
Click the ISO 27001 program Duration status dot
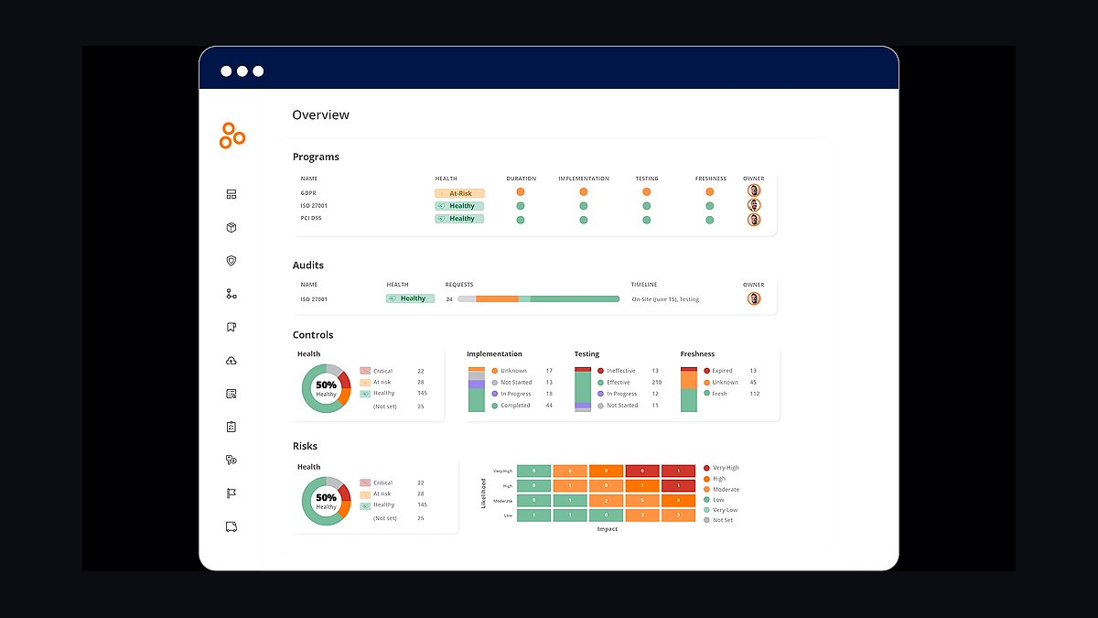(x=521, y=206)
